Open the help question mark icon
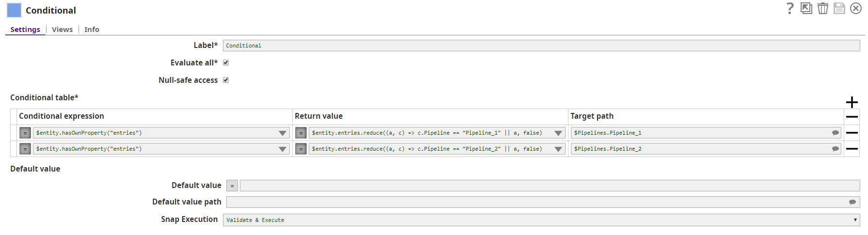This screenshot has height=235, width=868. pos(790,8)
